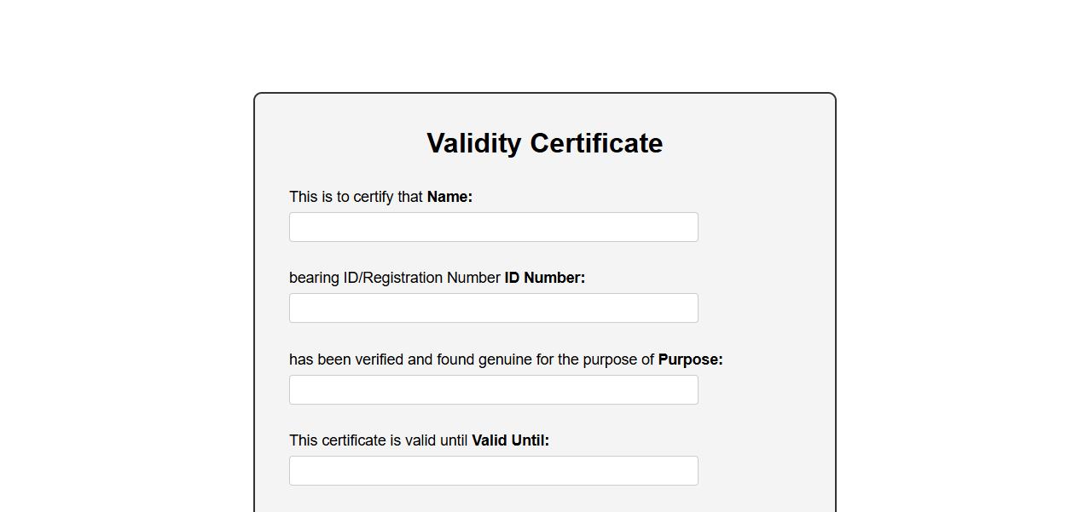Click the "This is to certify that" text

[356, 197]
